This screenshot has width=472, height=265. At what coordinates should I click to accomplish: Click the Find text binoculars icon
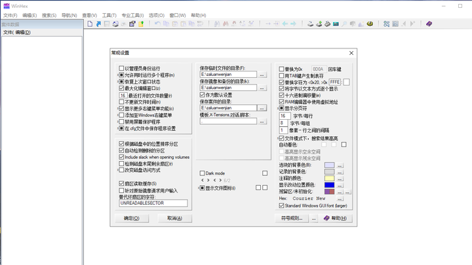tap(217, 24)
